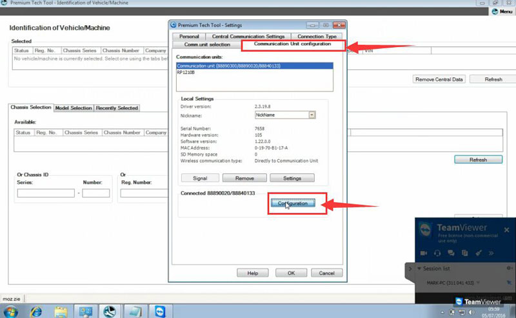Click Refresh under the Available table
516x318 pixels.
coord(478,160)
